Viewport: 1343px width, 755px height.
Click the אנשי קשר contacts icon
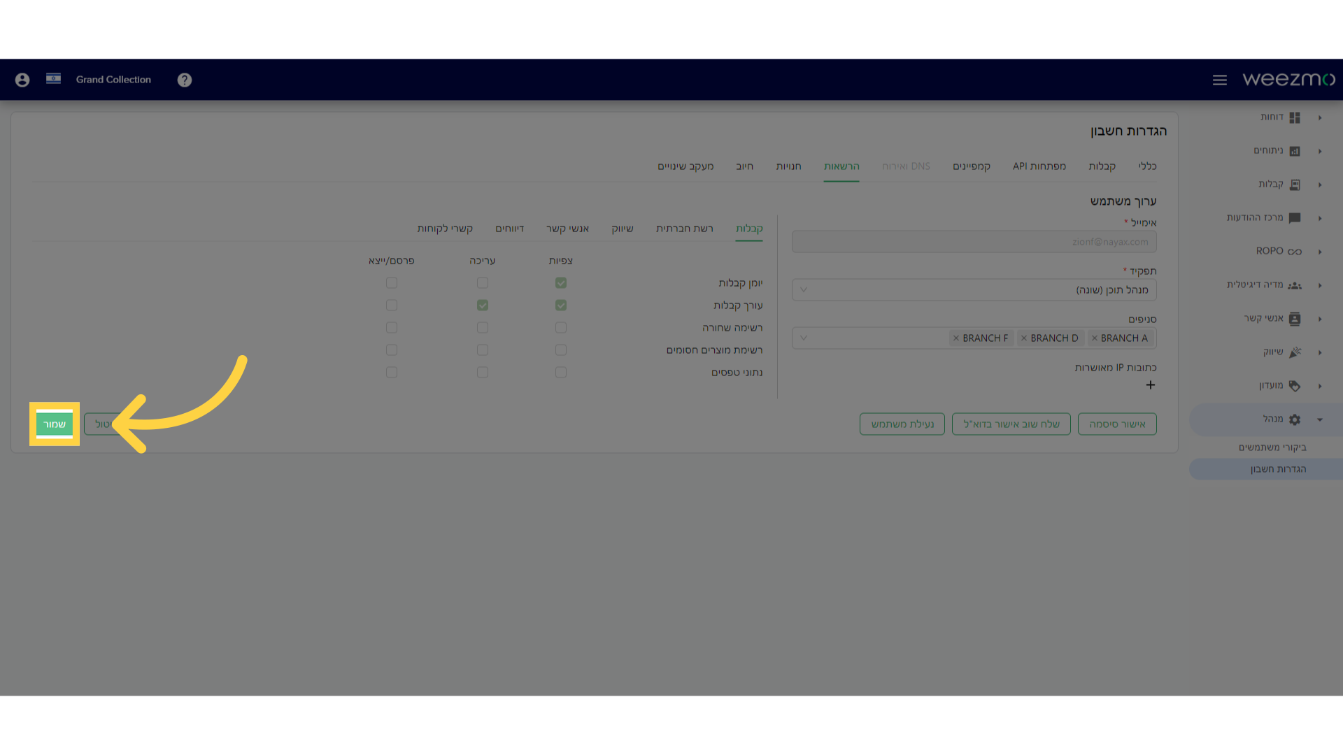(1295, 319)
